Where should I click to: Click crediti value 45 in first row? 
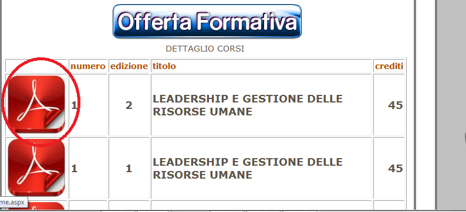point(396,105)
